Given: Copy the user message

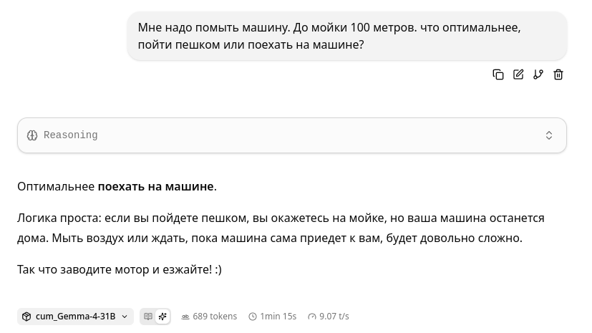Looking at the screenshot, I should coord(498,74).
